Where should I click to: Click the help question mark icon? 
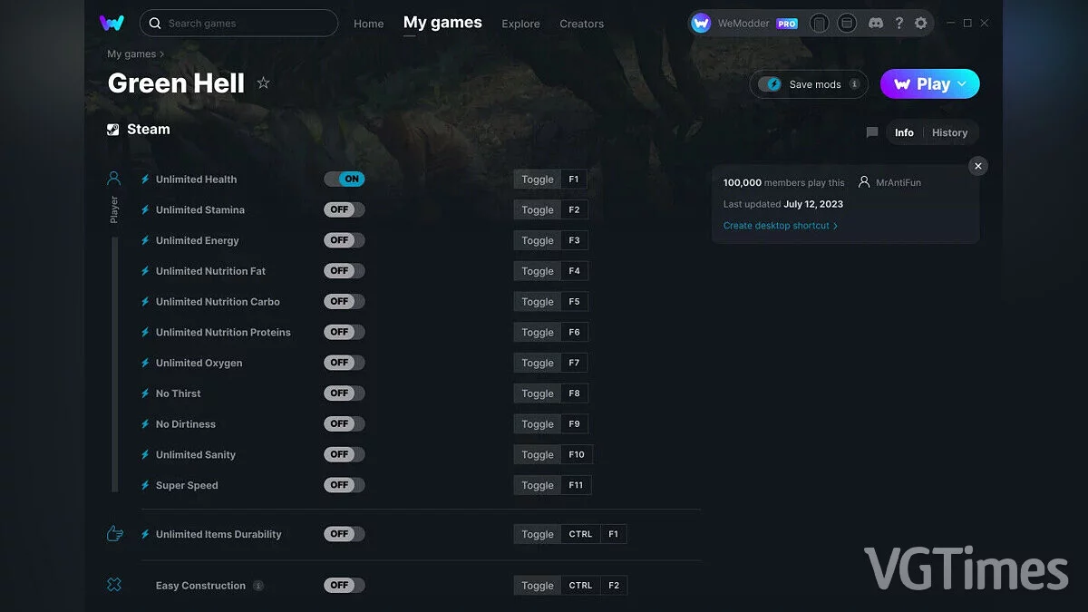pyautogui.click(x=899, y=24)
